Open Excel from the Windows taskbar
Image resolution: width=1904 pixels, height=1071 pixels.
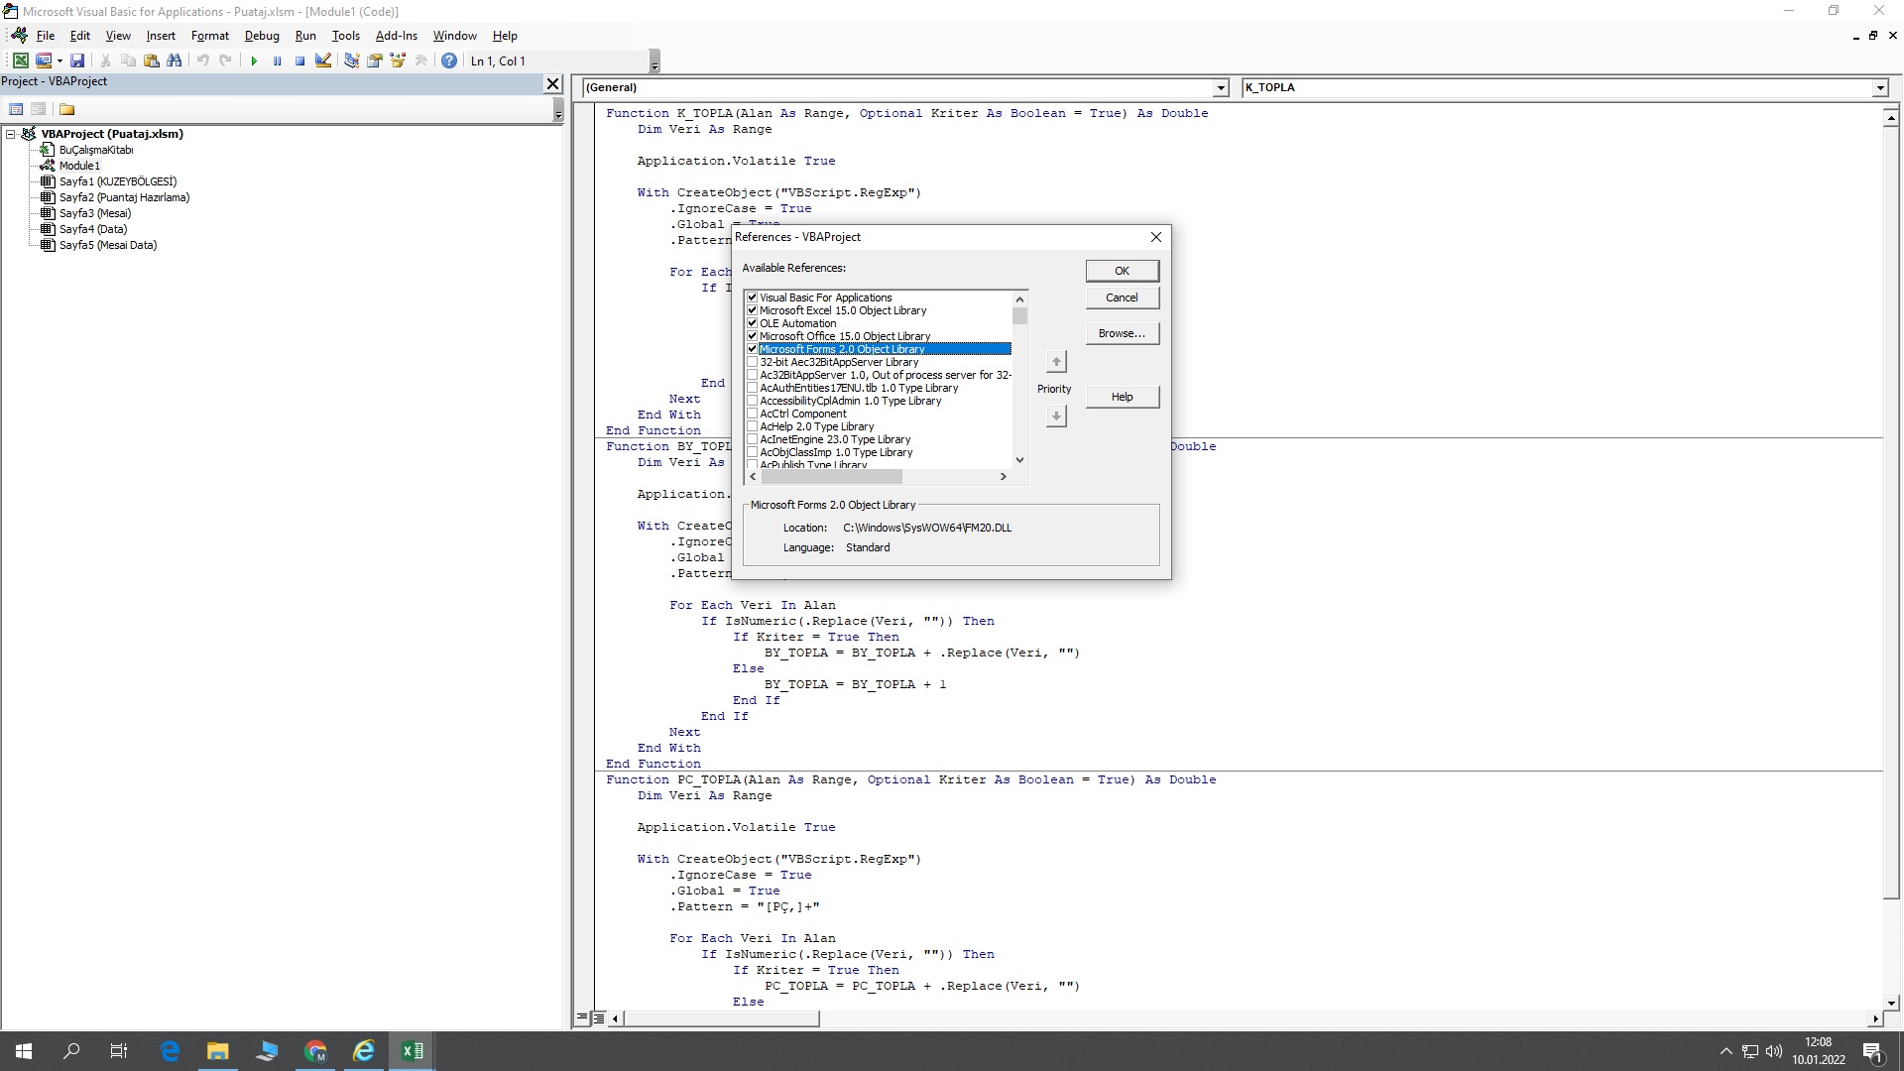click(x=412, y=1051)
